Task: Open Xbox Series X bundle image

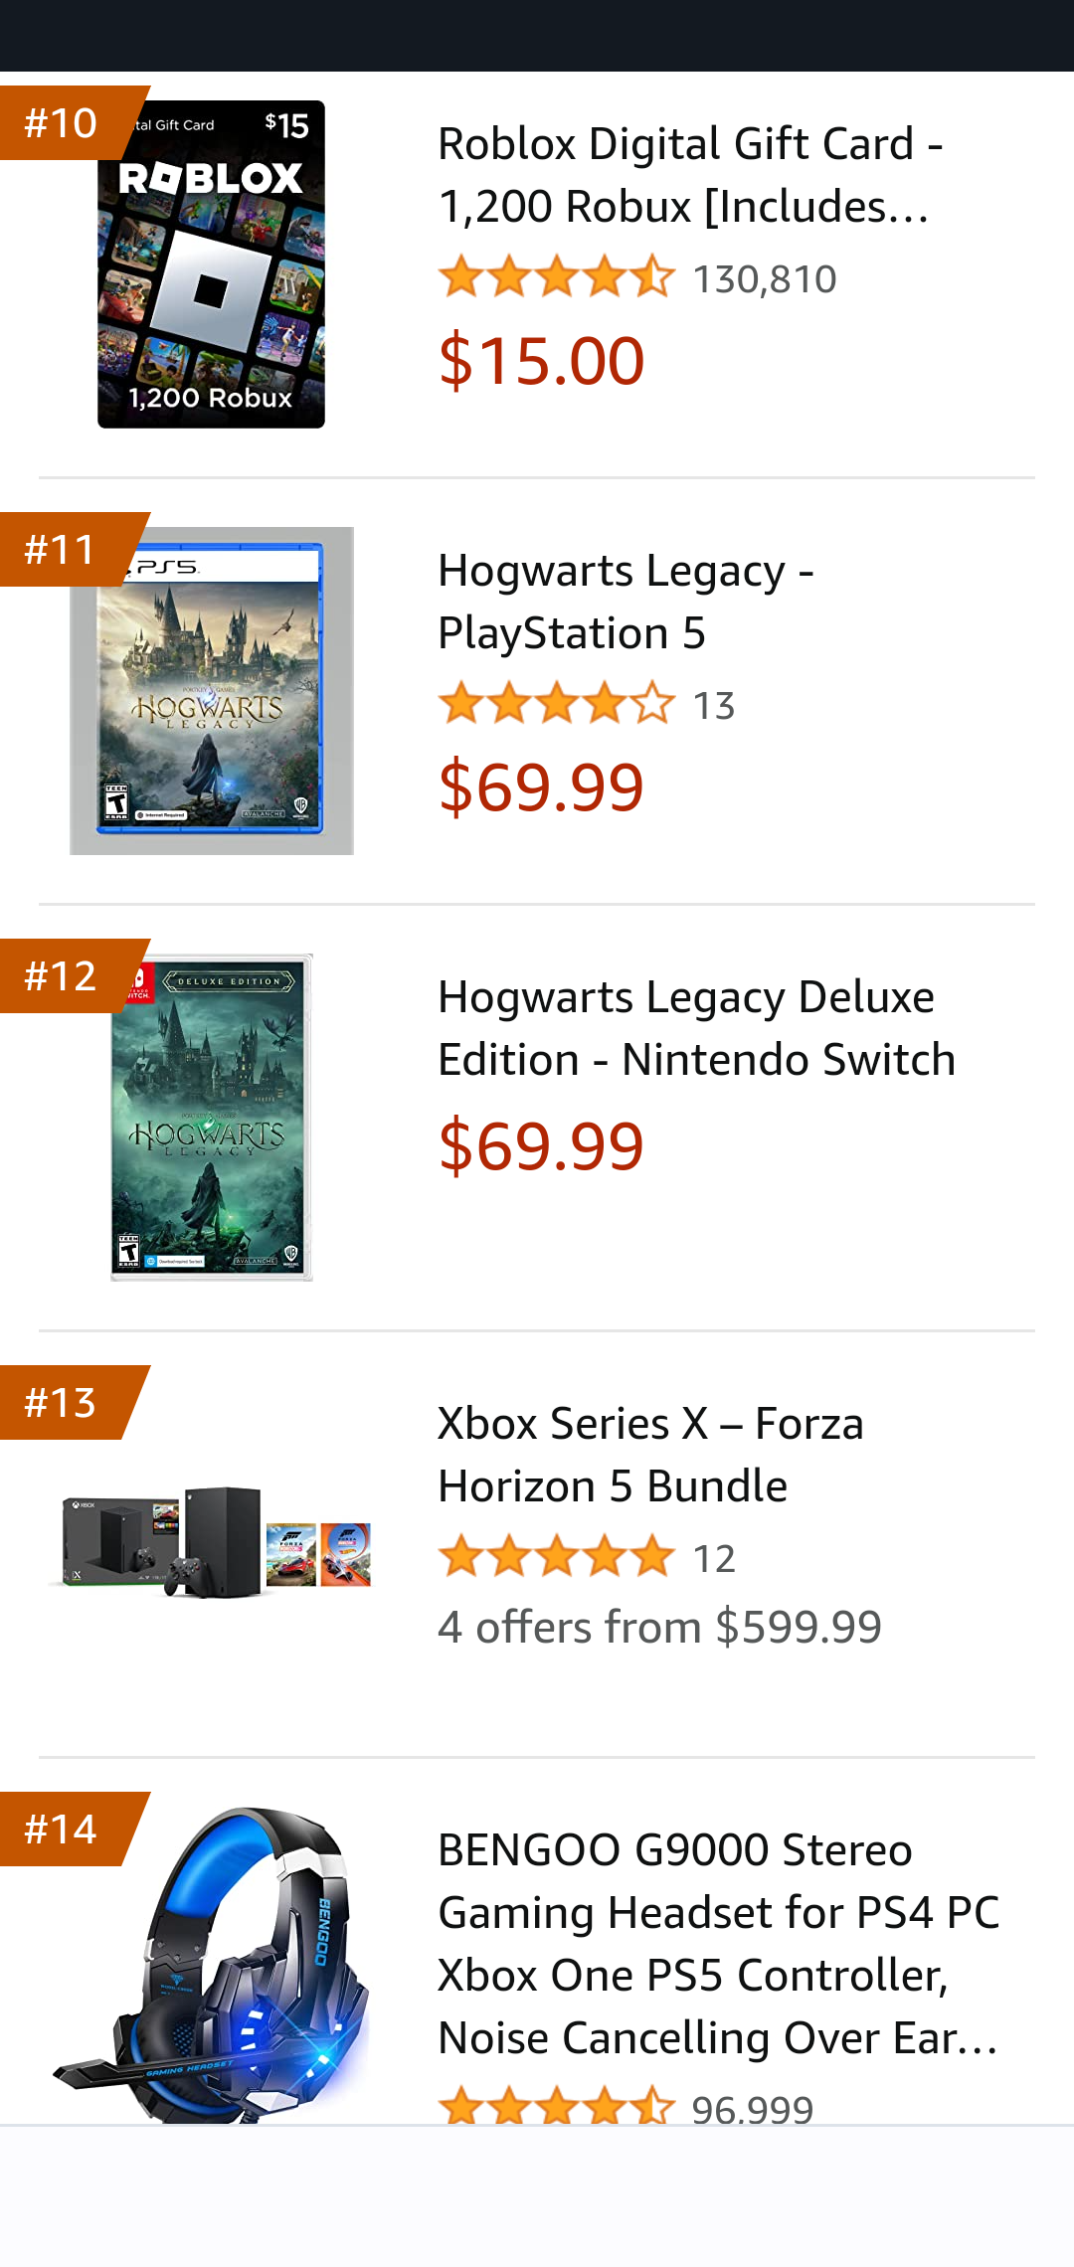Action: (x=211, y=1542)
